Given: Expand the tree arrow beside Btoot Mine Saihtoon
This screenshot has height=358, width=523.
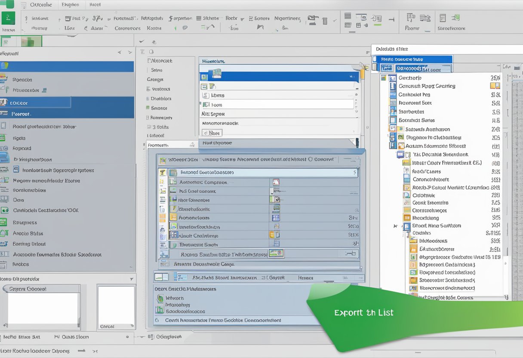Looking at the screenshot, I should coord(395,225).
